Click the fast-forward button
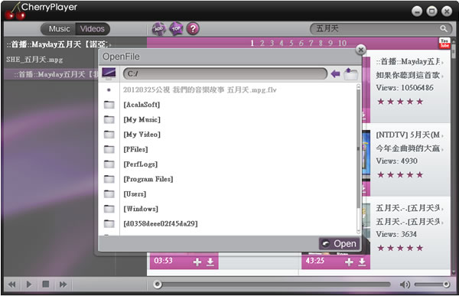This screenshot has width=459, height=296. pyautogui.click(x=63, y=285)
